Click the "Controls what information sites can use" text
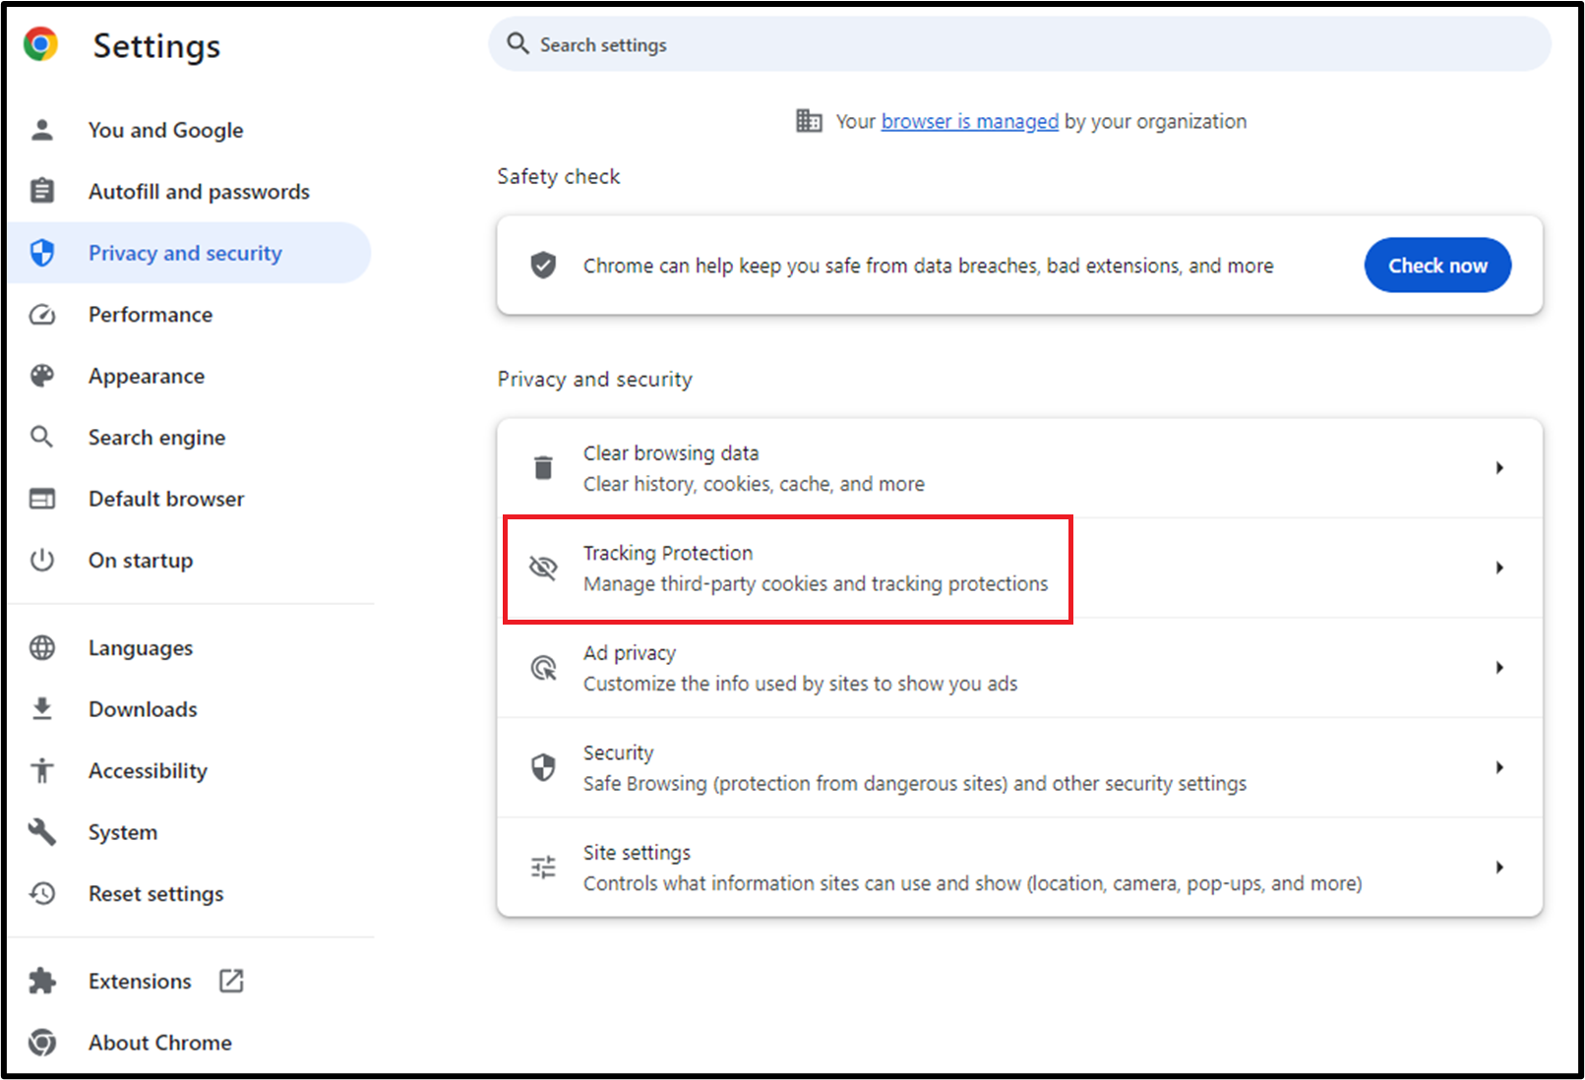The width and height of the screenshot is (1585, 1080). 972,883
